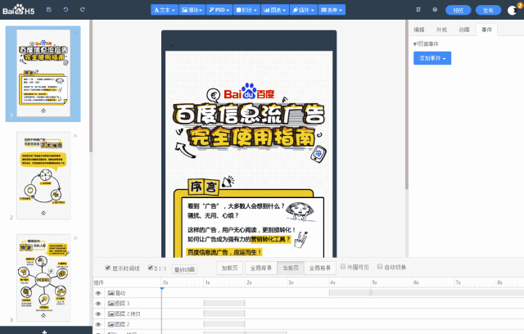The height and width of the screenshot is (334, 524).
Task: Open the 媒体 media dropdown in toolbar
Action: [192, 10]
